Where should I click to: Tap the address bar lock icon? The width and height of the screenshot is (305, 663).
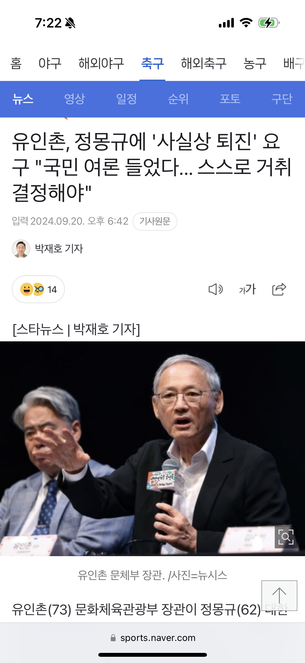pyautogui.click(x=113, y=638)
